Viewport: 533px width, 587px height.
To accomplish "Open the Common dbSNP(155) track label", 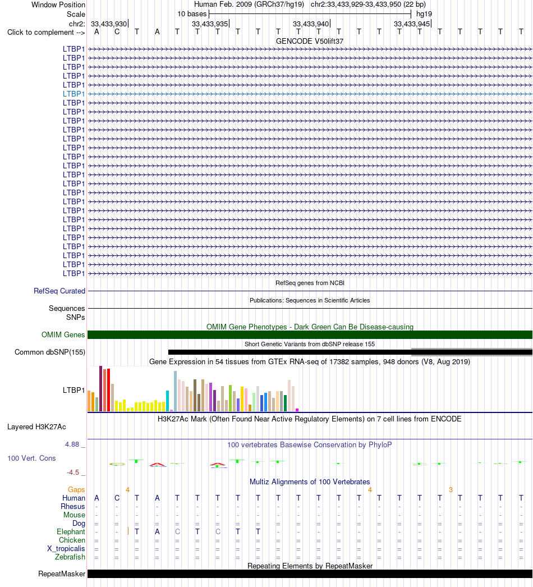I will pos(50,352).
